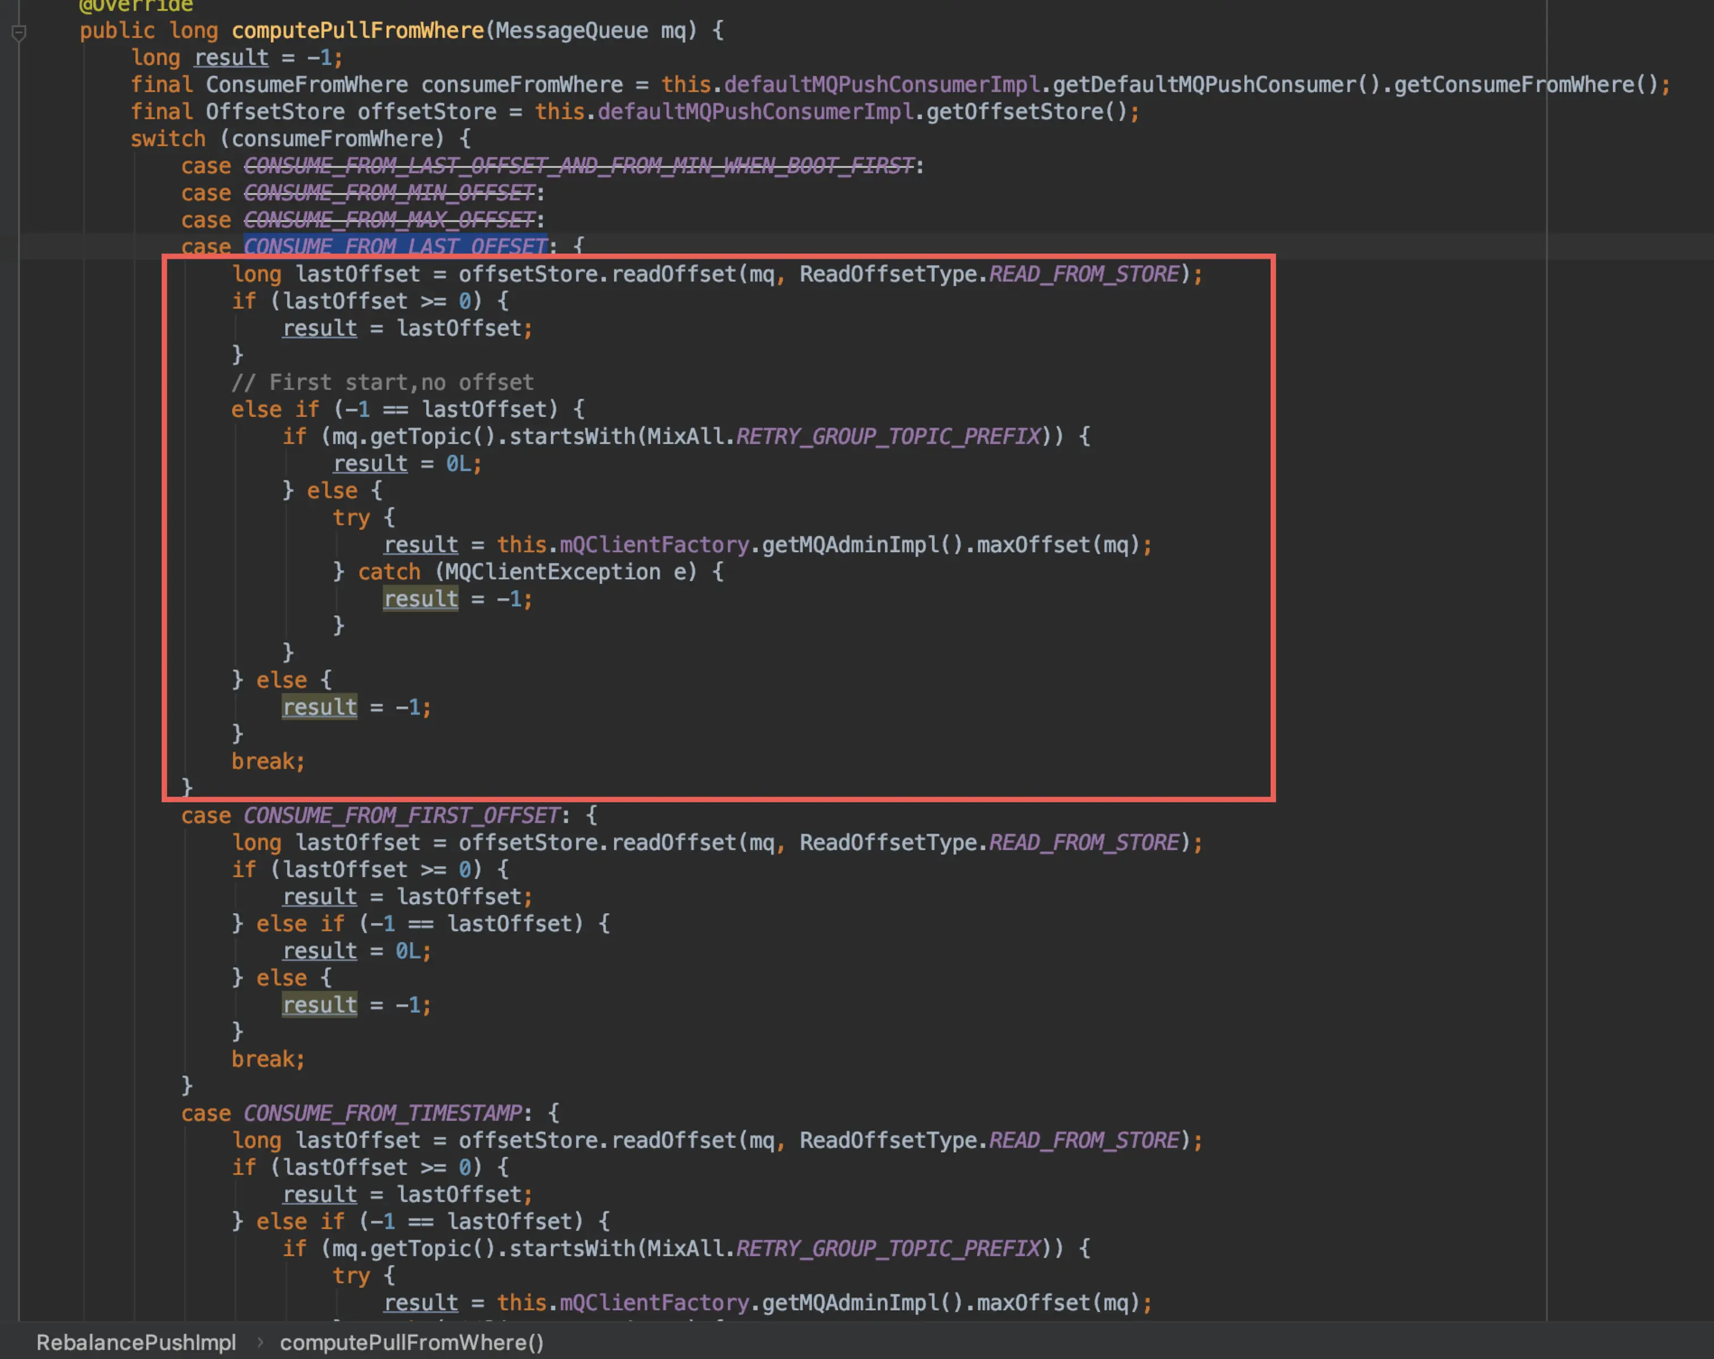
Task: Click the switch keyword
Action: click(x=168, y=138)
